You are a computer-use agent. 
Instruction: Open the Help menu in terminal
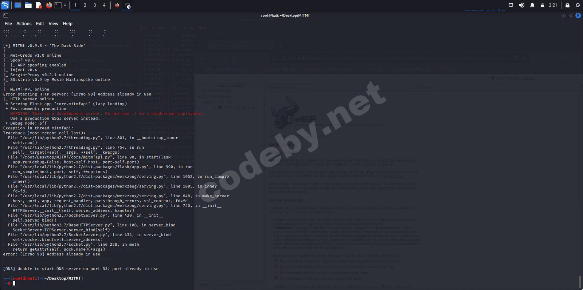(x=67, y=24)
